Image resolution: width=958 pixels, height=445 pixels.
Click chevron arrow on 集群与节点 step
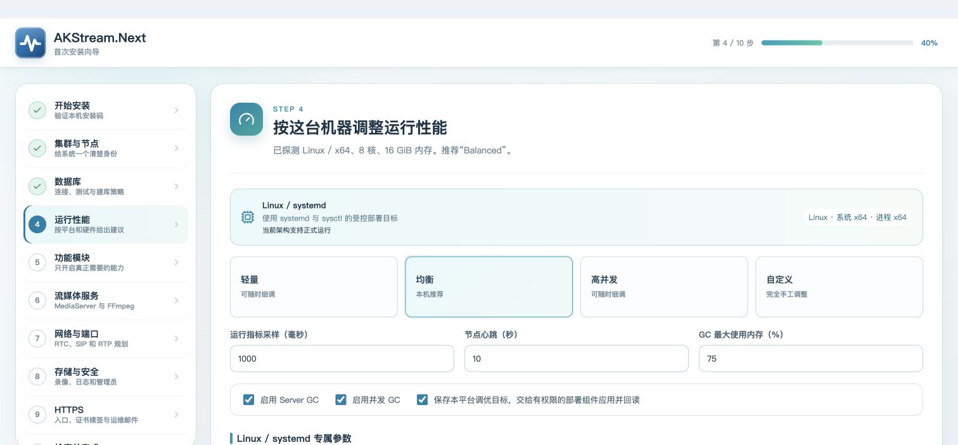176,148
